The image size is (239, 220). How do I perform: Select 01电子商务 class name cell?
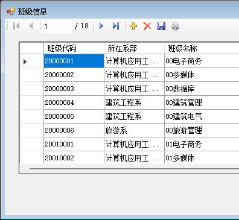[202, 144]
